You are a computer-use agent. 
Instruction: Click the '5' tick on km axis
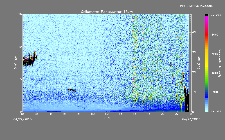point(21,79)
